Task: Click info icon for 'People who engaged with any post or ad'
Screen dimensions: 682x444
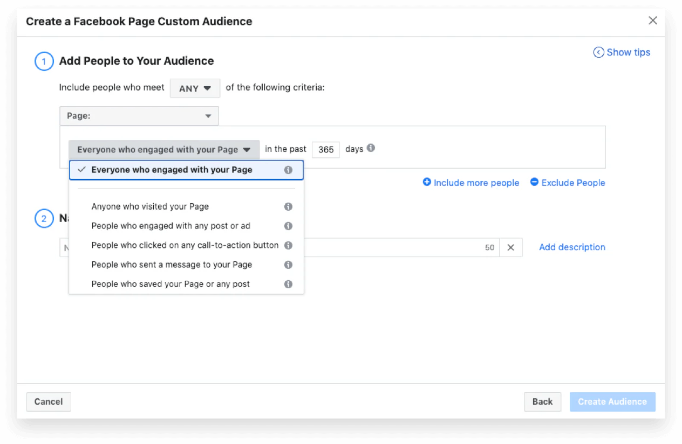Action: pyautogui.click(x=288, y=226)
